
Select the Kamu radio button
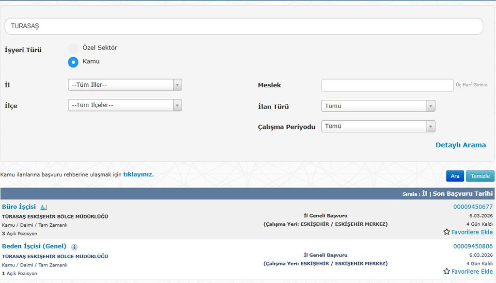coord(73,62)
